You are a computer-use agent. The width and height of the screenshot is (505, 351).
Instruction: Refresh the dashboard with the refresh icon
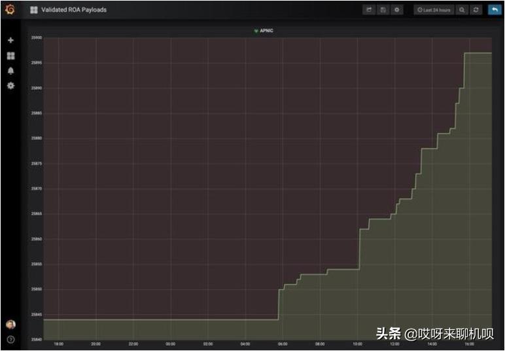(x=476, y=10)
